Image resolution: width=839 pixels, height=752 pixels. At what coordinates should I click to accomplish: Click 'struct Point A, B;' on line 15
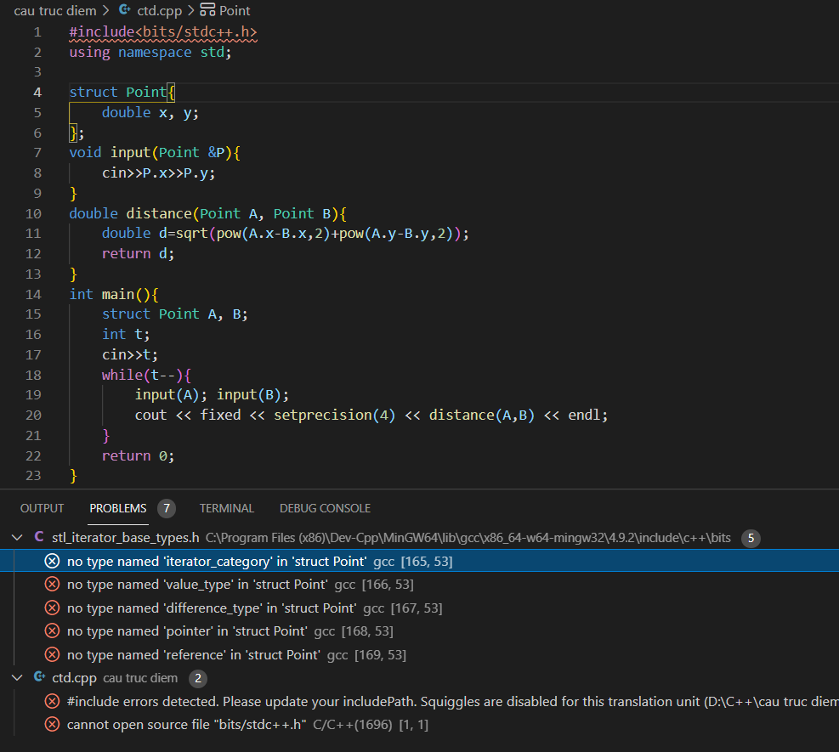click(175, 314)
